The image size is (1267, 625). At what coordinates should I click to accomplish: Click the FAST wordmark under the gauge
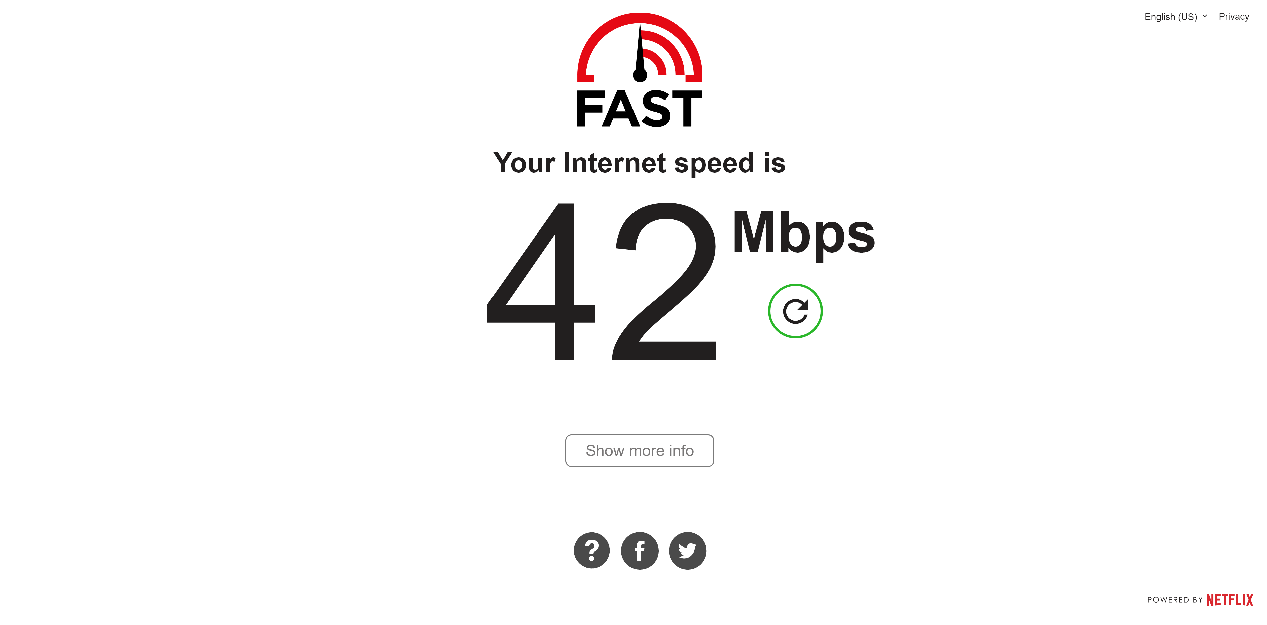[640, 108]
